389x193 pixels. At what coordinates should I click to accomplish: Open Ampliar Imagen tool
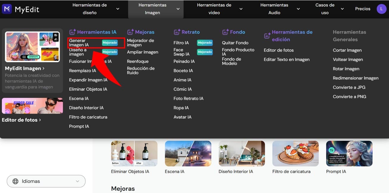coord(142,52)
